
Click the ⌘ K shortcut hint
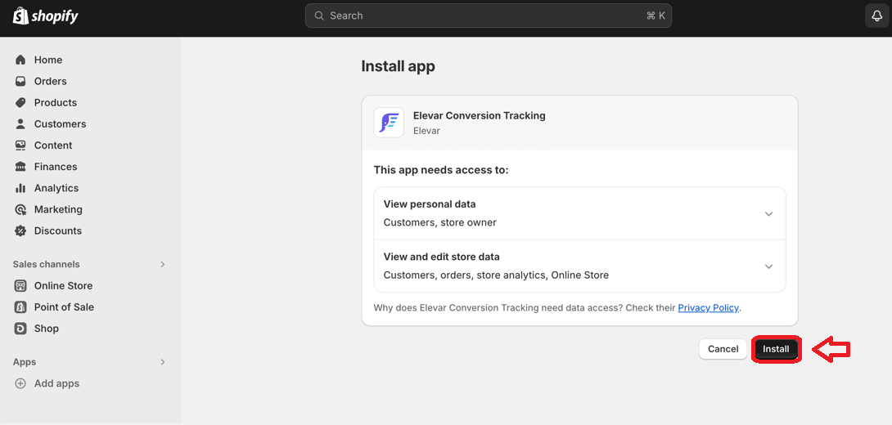656,16
